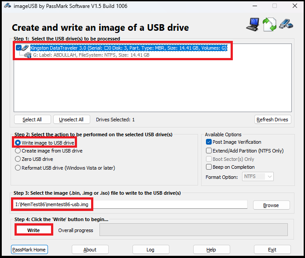Open the Format Option NTFS dropdown
305x258 pixels.
click(x=258, y=176)
